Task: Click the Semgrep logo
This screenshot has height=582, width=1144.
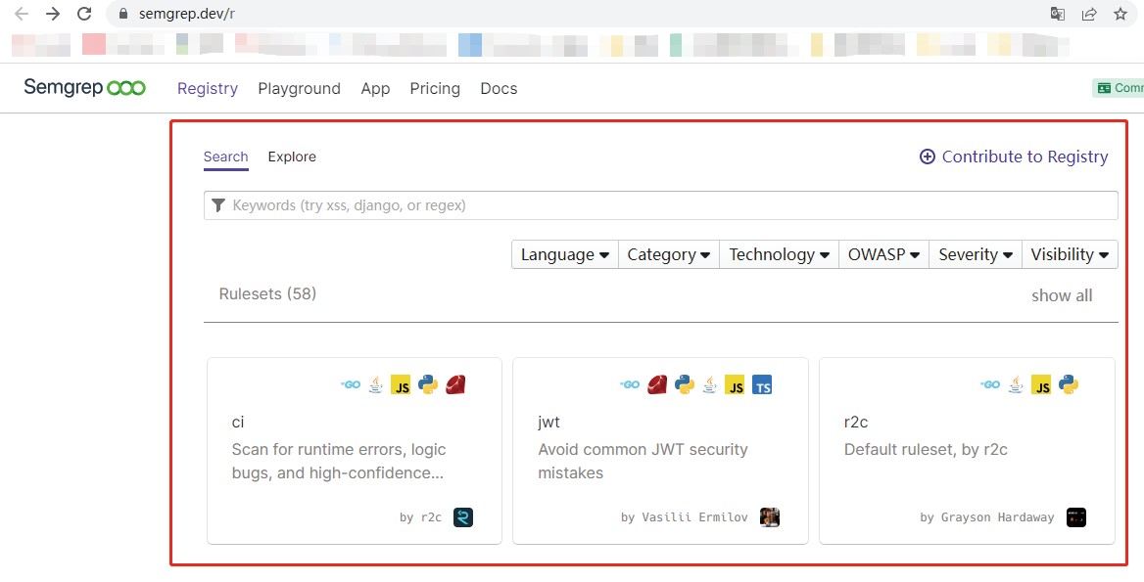Action: click(x=84, y=88)
